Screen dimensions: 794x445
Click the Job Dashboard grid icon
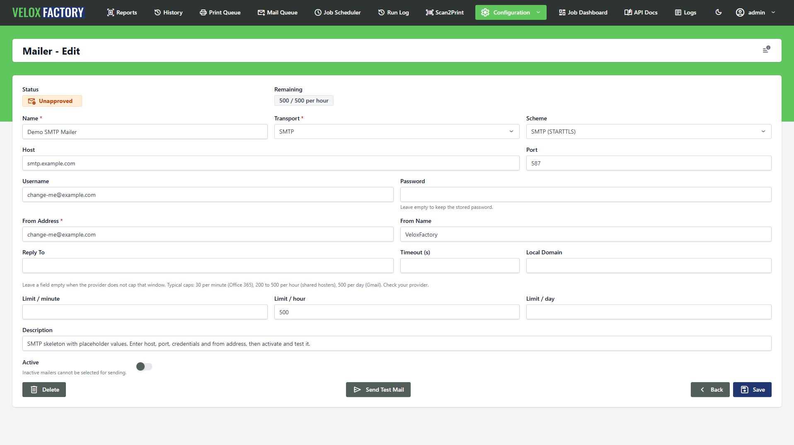562,12
